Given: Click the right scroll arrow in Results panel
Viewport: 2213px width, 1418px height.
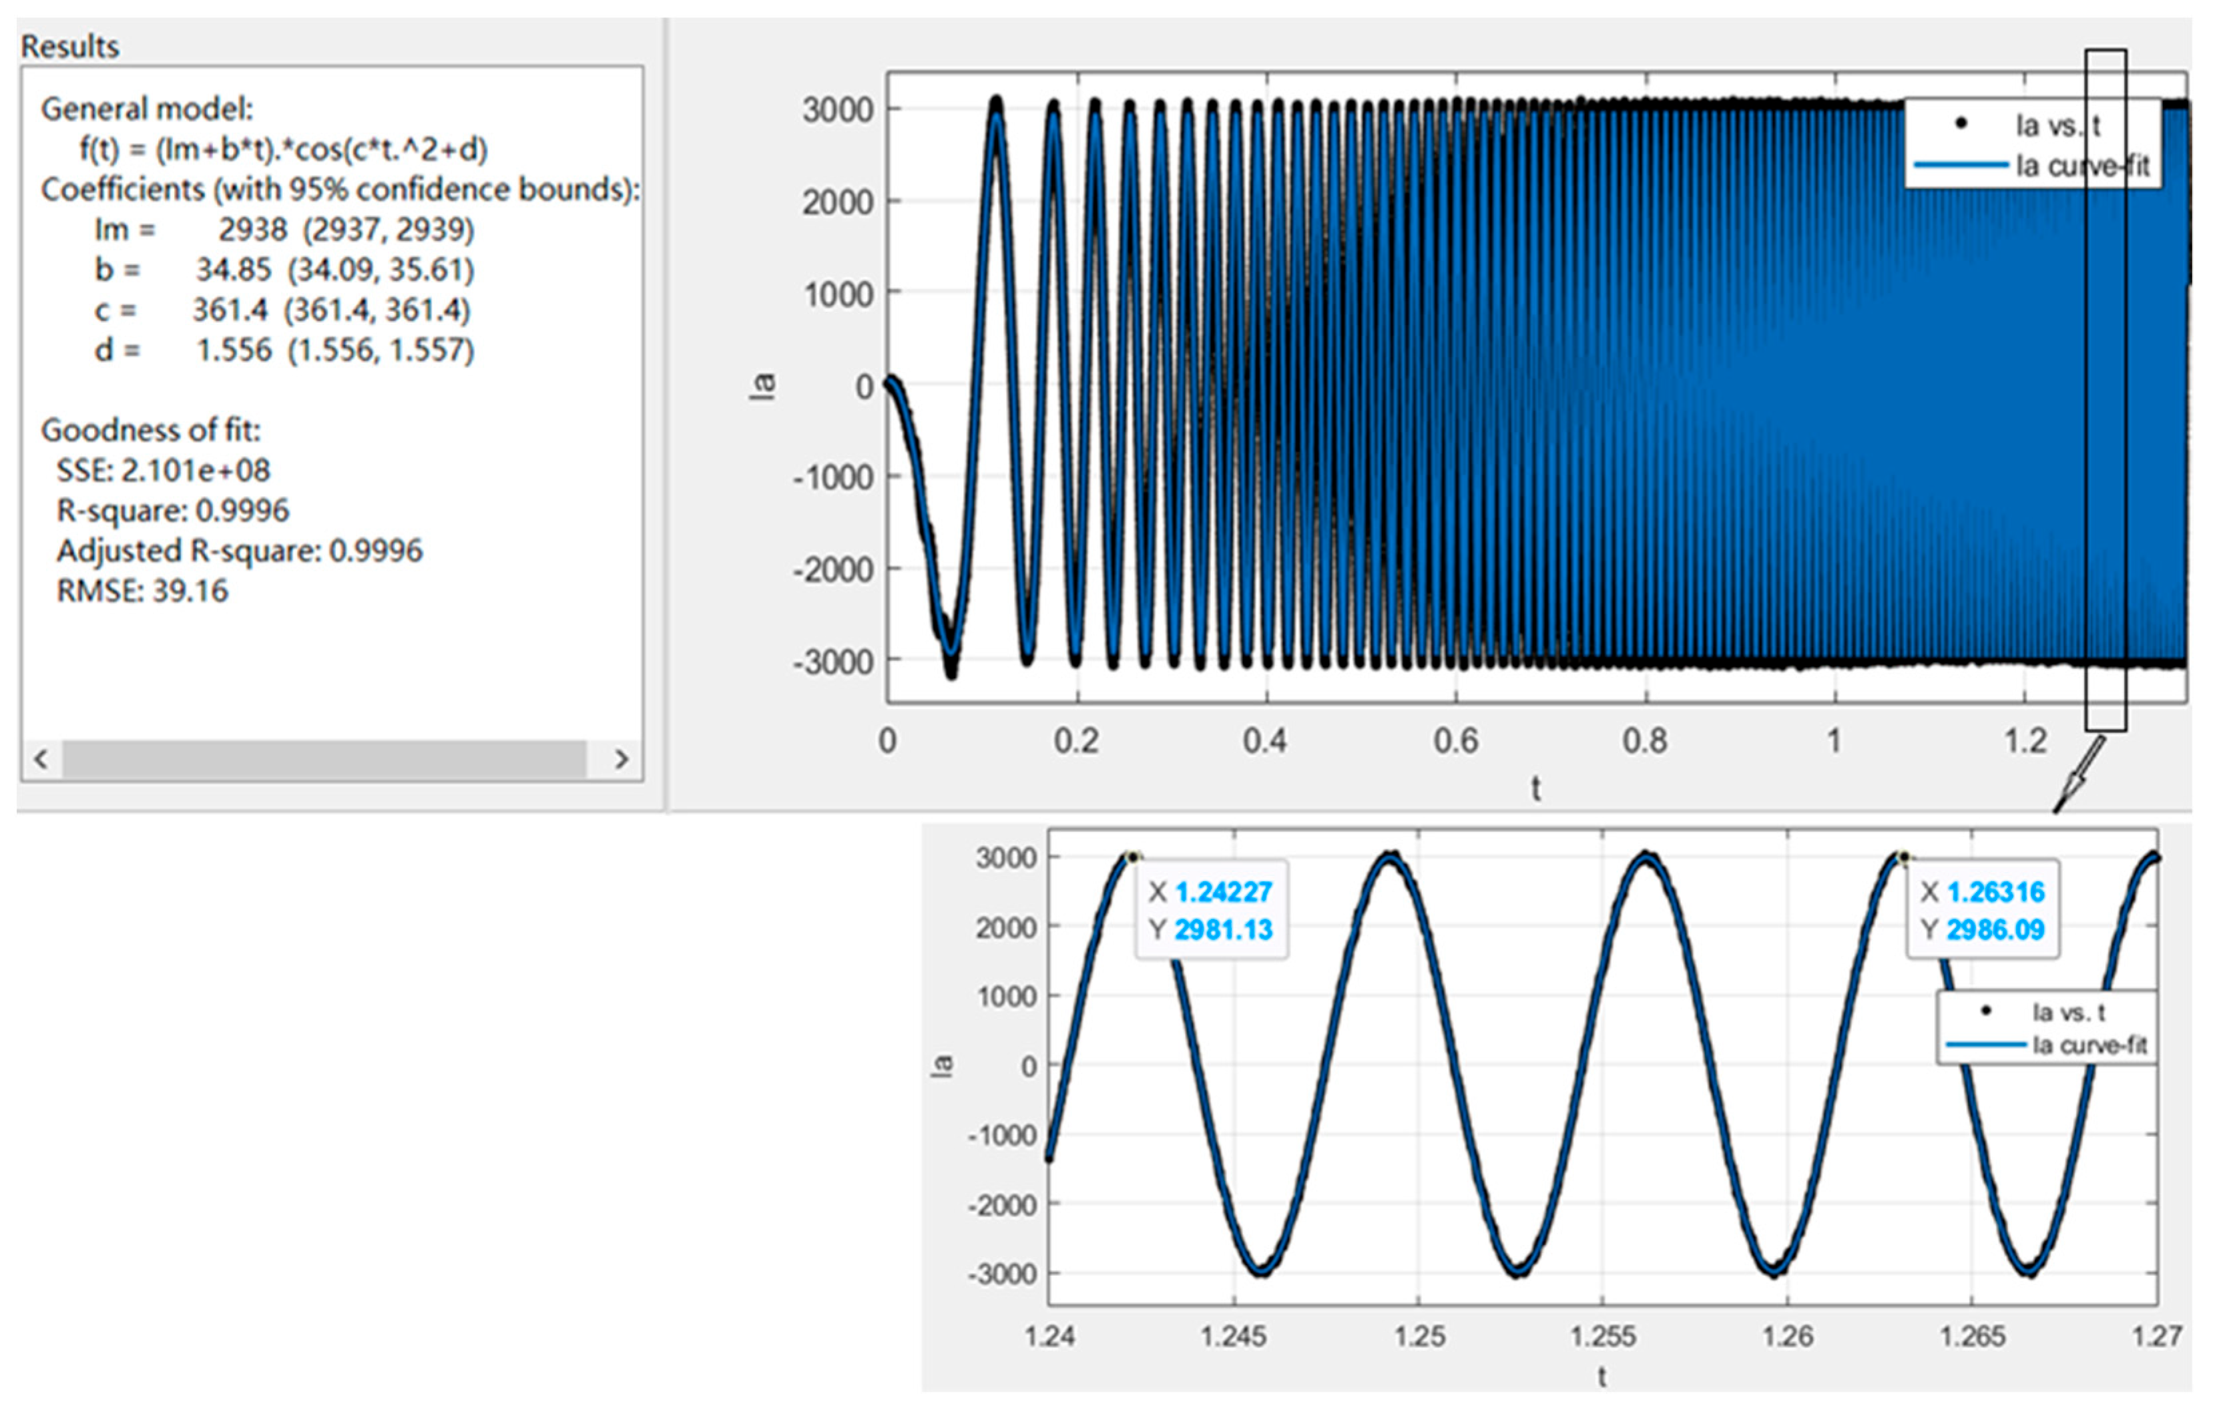Looking at the screenshot, I should [622, 760].
